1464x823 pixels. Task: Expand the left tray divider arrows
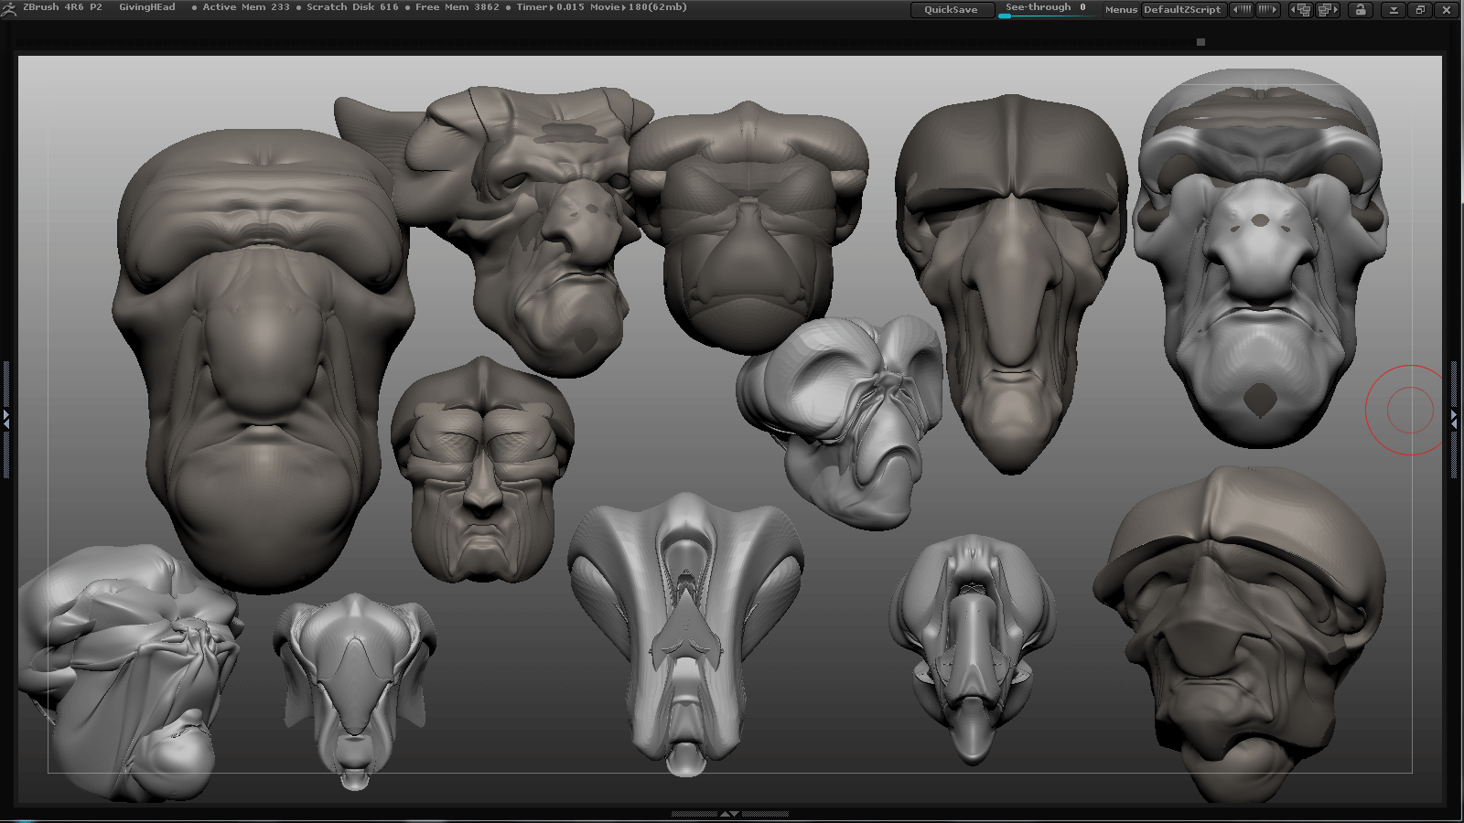[6, 420]
